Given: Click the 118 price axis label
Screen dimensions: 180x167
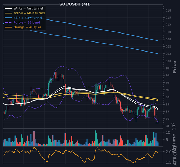Looking at the screenshot, I should coord(168,10).
